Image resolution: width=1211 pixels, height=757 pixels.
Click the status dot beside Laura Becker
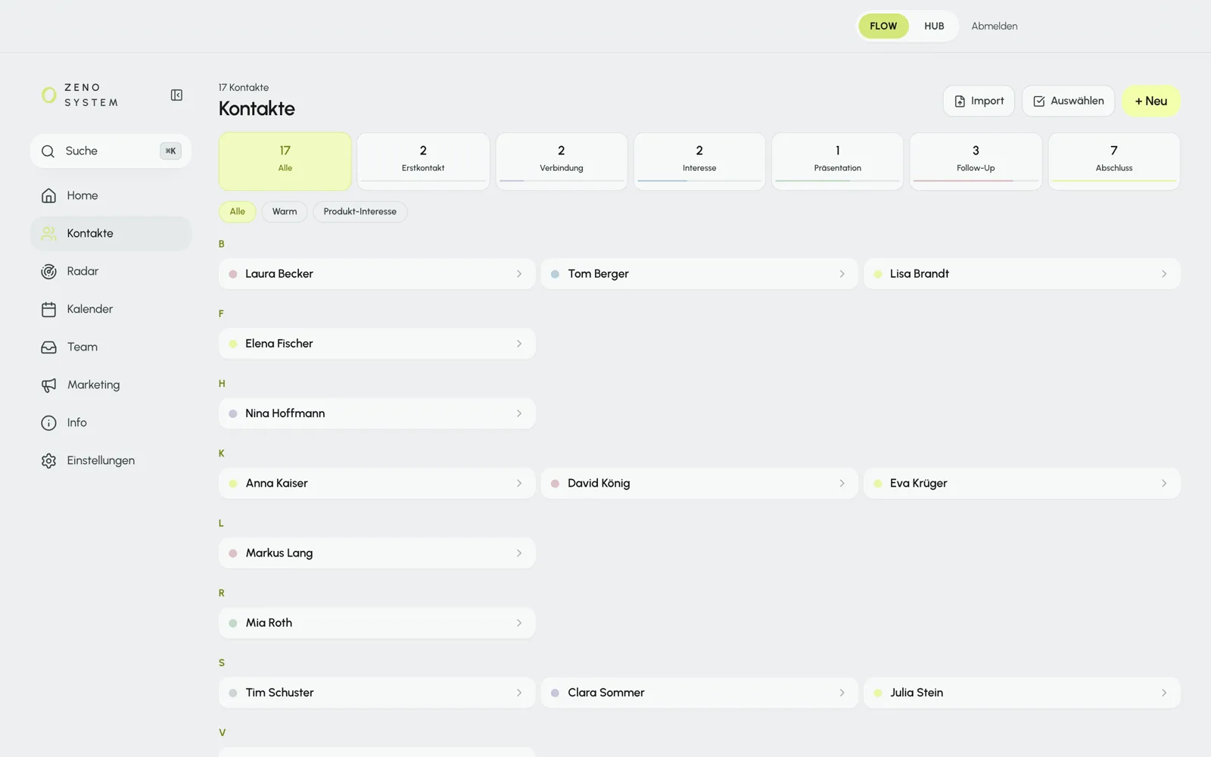tap(233, 274)
